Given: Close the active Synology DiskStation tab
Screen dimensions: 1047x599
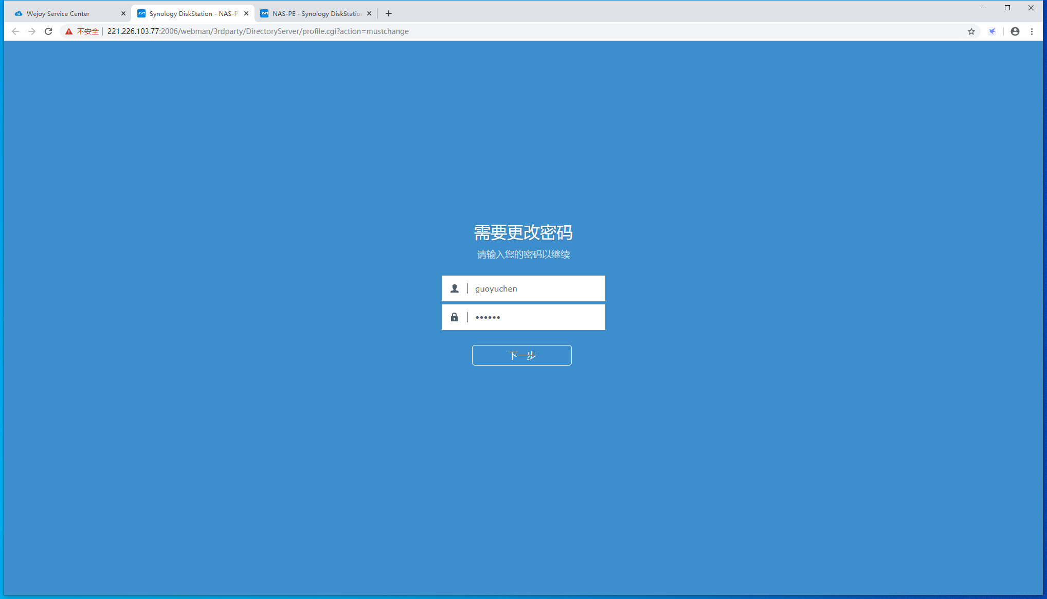Looking at the screenshot, I should pyautogui.click(x=246, y=13).
